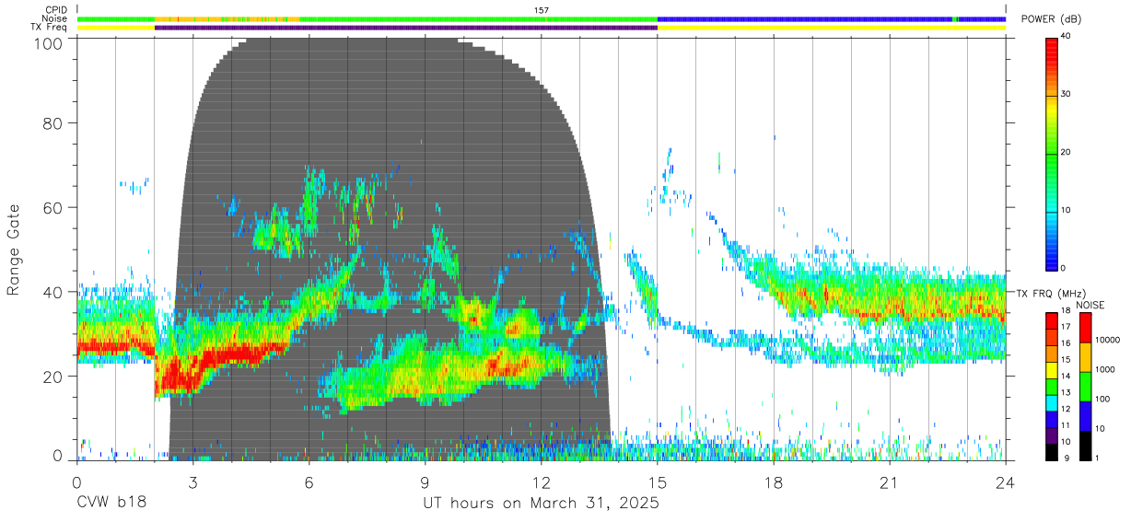The image size is (1131, 522).
Task: Click the UT hours on March 31, 2025 title
Action: (x=542, y=504)
